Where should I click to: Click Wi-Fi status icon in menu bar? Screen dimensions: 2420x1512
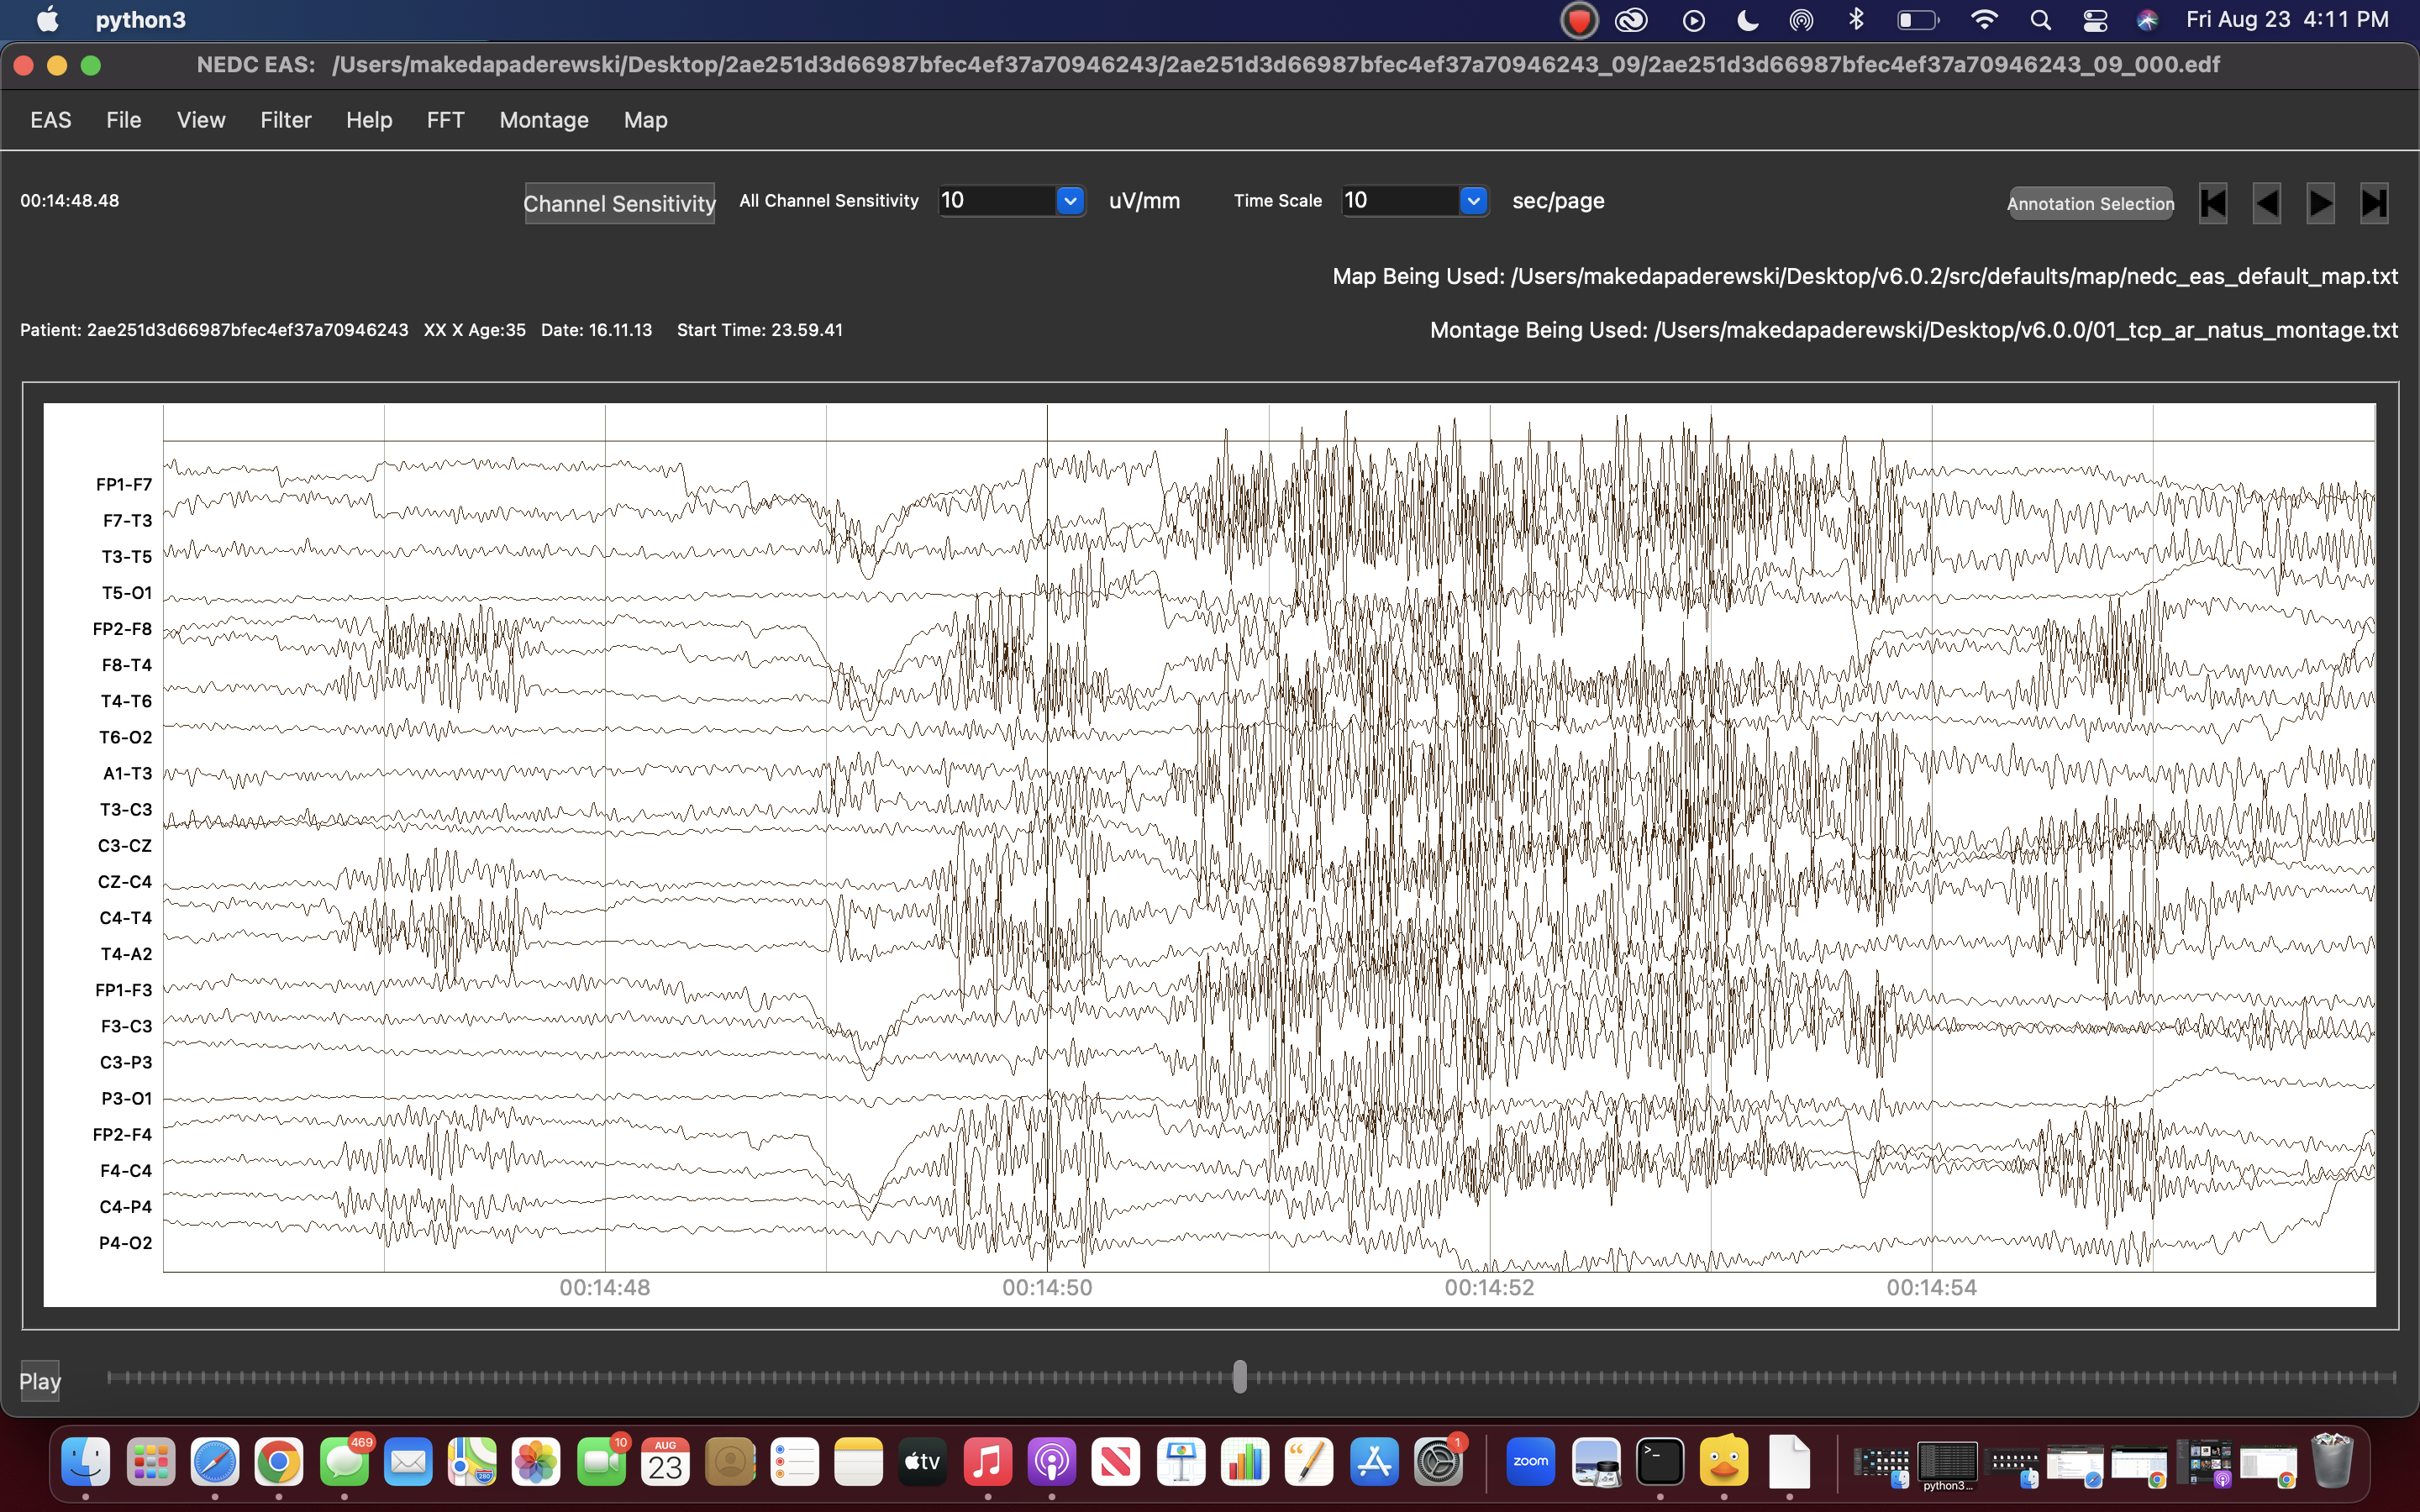[x=1984, y=20]
